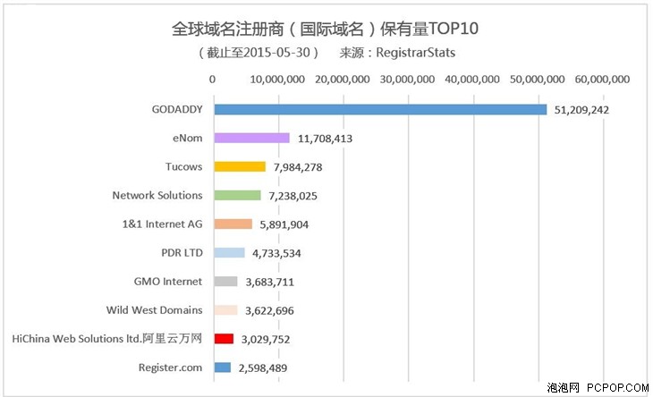Click the data value 3,622,696
The width and height of the screenshot is (653, 397).
pos(269,311)
